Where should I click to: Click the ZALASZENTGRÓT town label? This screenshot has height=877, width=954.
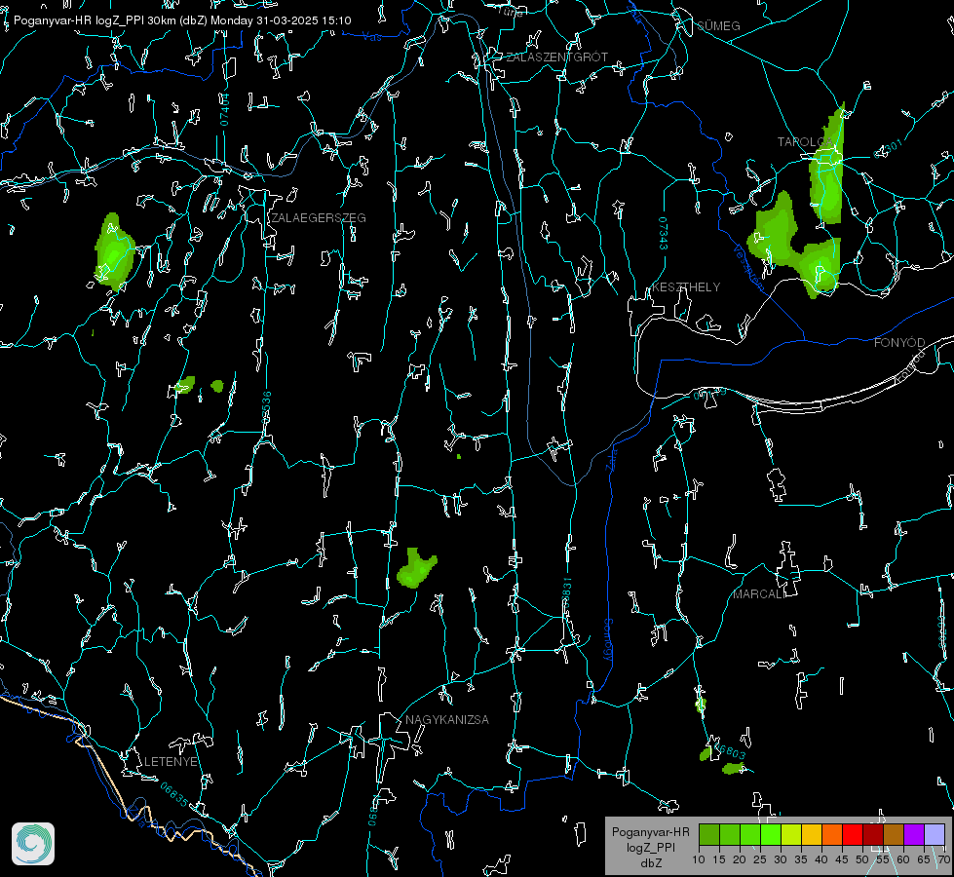coord(557,57)
